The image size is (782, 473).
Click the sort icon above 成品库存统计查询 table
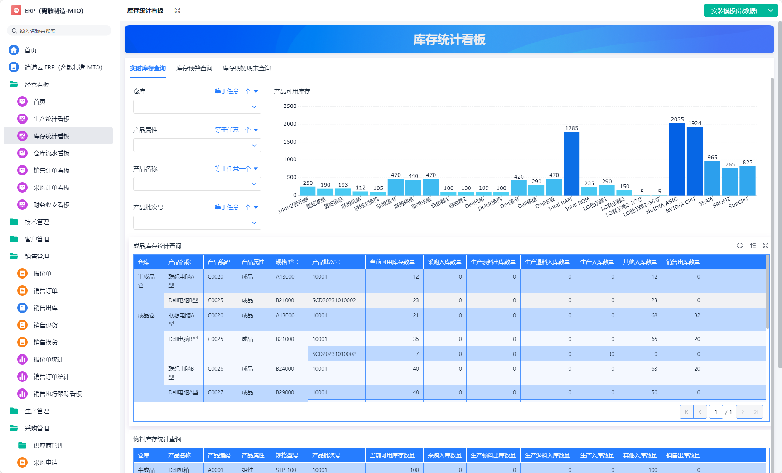pos(753,246)
